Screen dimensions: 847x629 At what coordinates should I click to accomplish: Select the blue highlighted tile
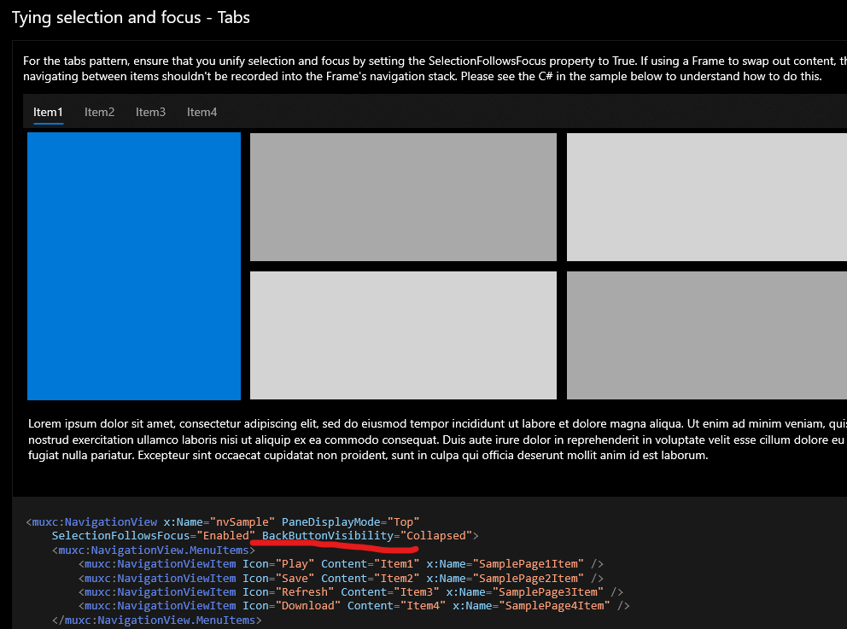pos(133,265)
